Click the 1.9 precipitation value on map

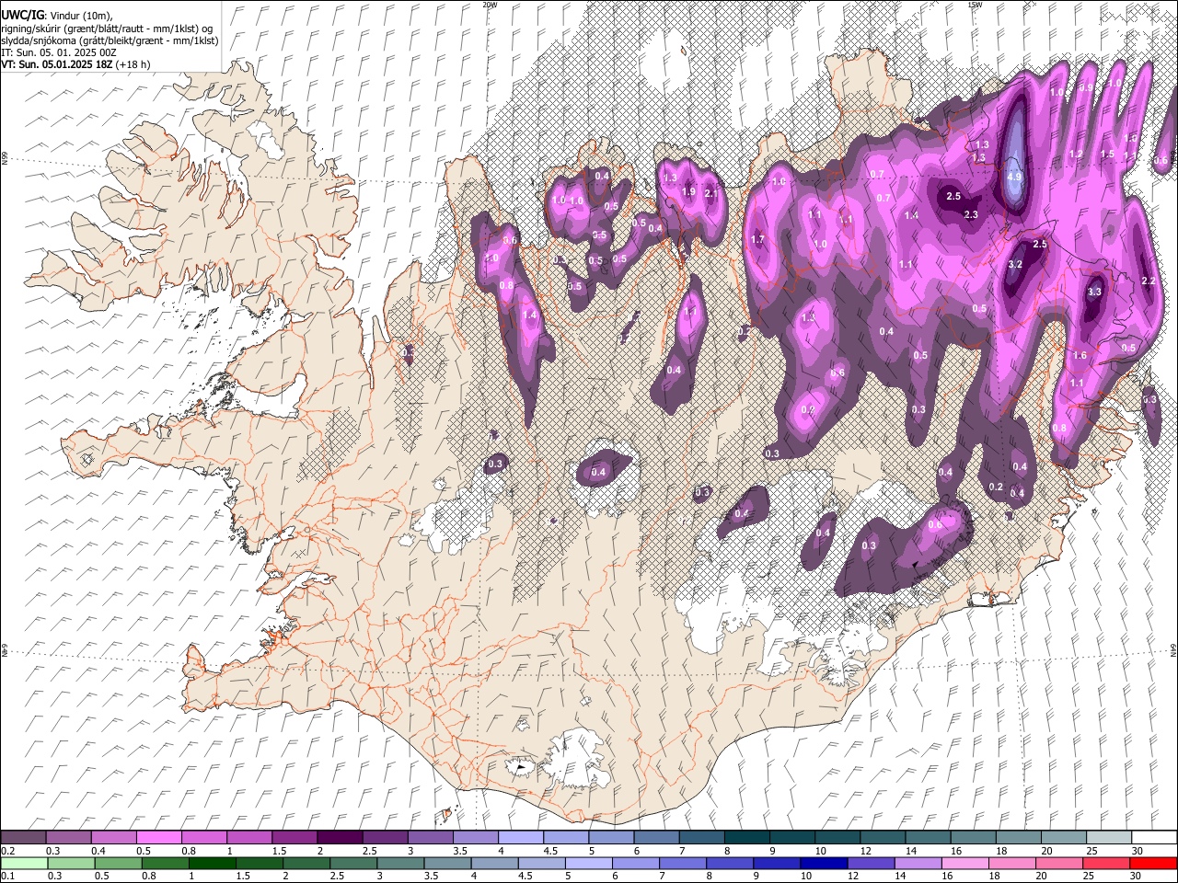[x=688, y=191]
